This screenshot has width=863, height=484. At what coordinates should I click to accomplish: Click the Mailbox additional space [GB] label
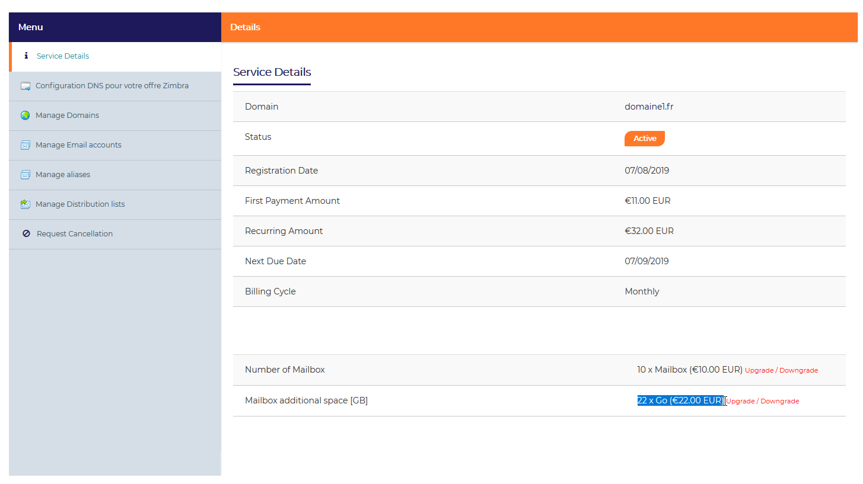click(x=306, y=400)
